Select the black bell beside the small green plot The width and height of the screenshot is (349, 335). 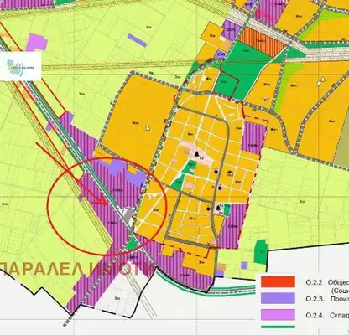pos(218,208)
